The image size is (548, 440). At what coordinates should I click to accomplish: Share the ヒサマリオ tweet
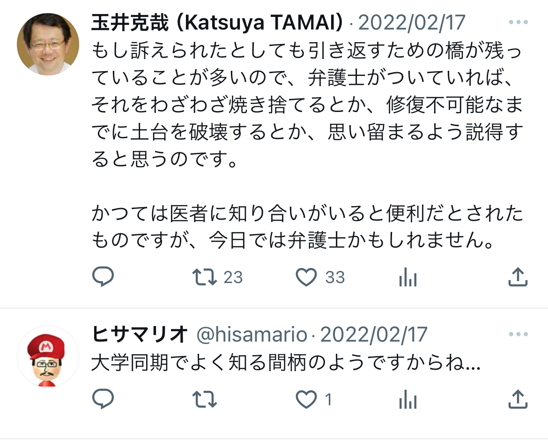point(518,399)
